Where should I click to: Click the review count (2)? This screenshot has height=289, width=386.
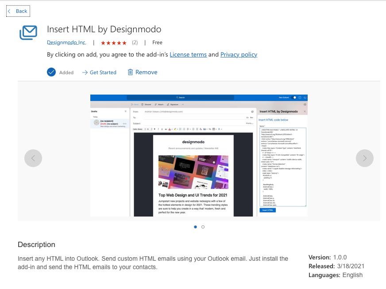click(135, 42)
